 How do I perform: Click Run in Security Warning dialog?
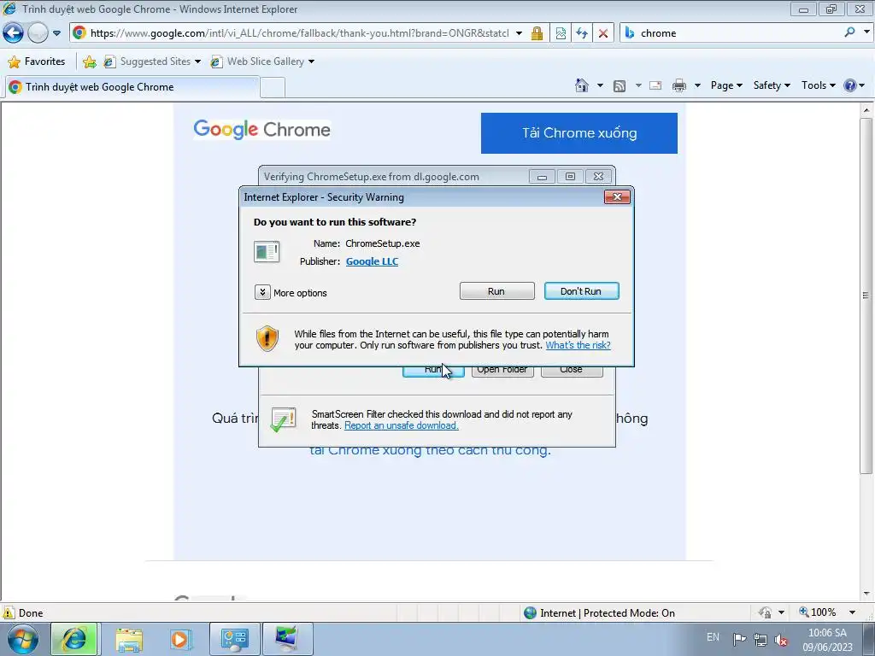496,291
